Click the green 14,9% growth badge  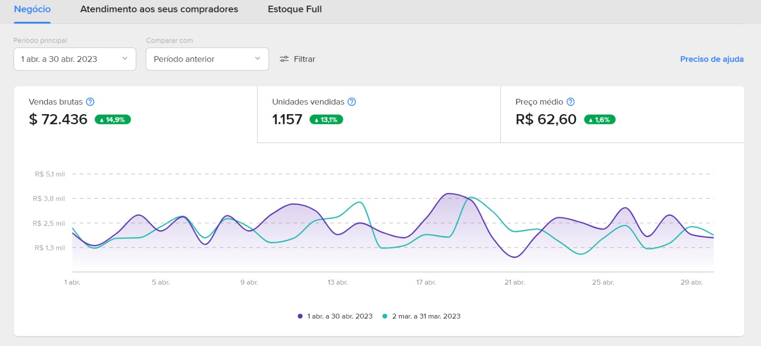click(113, 120)
